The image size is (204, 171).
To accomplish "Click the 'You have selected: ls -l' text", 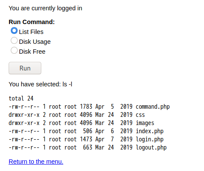I will 40,84.
